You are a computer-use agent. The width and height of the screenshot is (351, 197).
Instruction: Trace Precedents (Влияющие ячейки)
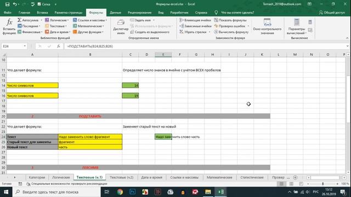pyautogui.click(x=195, y=20)
